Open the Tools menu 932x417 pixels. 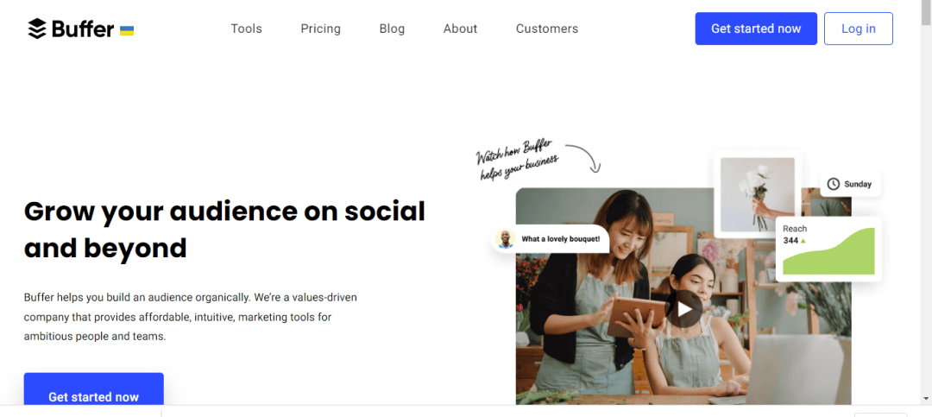click(246, 28)
